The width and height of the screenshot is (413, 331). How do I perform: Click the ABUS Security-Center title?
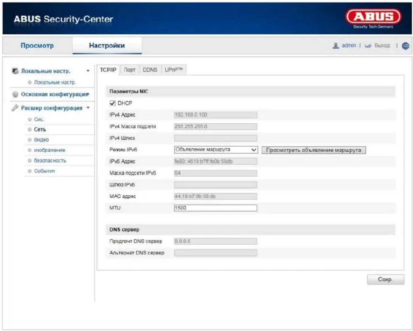point(64,19)
